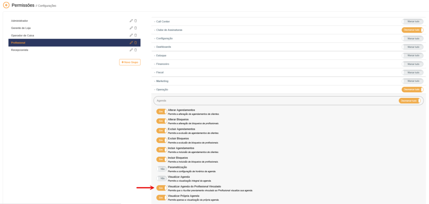Click the Agenda subsection header bar
The image size is (429, 204).
click(272, 101)
